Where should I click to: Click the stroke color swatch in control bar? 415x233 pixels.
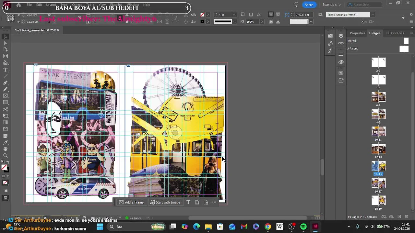202,22
